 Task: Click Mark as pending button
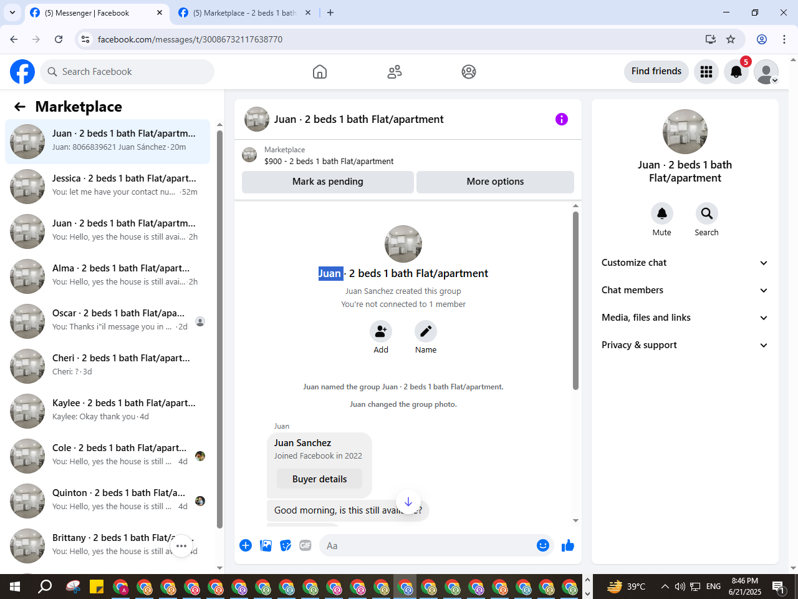[328, 182]
